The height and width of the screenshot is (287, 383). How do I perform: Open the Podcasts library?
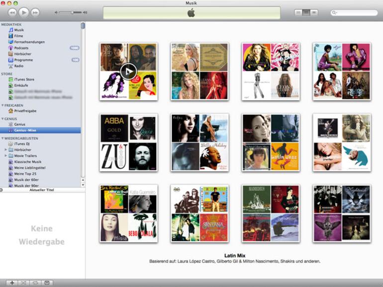pyautogui.click(x=21, y=48)
